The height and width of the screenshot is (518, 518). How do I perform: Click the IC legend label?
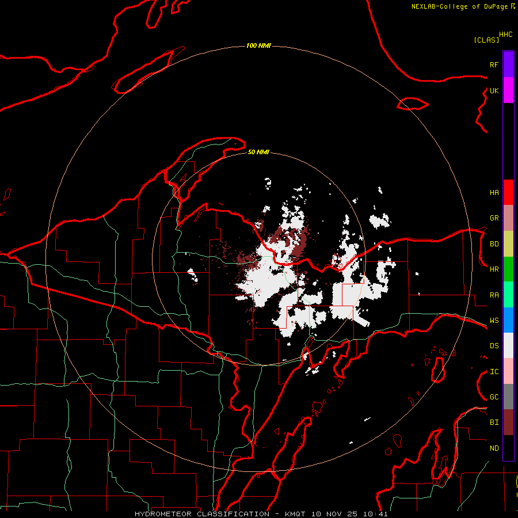click(494, 372)
